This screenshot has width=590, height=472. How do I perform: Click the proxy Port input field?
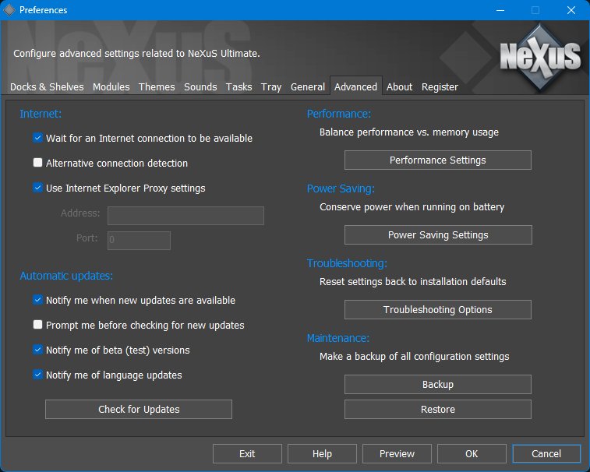point(139,241)
